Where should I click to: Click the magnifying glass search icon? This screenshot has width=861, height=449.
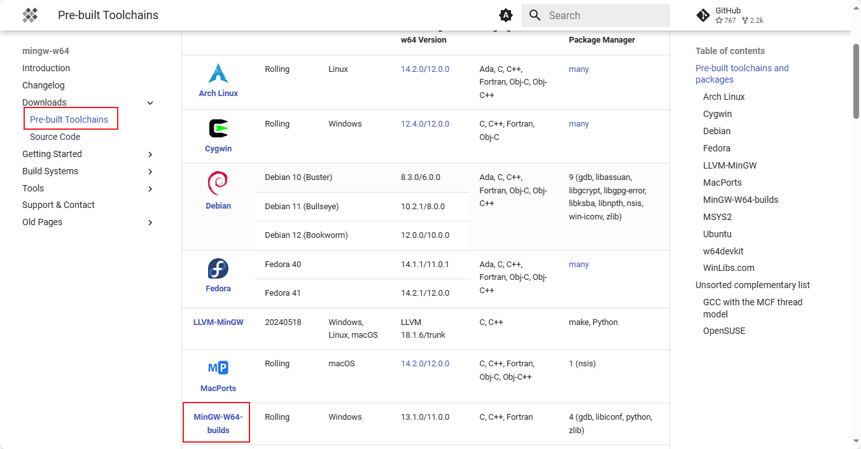(x=535, y=15)
